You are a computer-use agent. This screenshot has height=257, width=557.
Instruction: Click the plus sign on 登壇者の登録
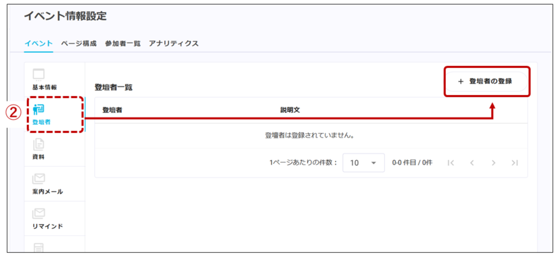tap(461, 81)
